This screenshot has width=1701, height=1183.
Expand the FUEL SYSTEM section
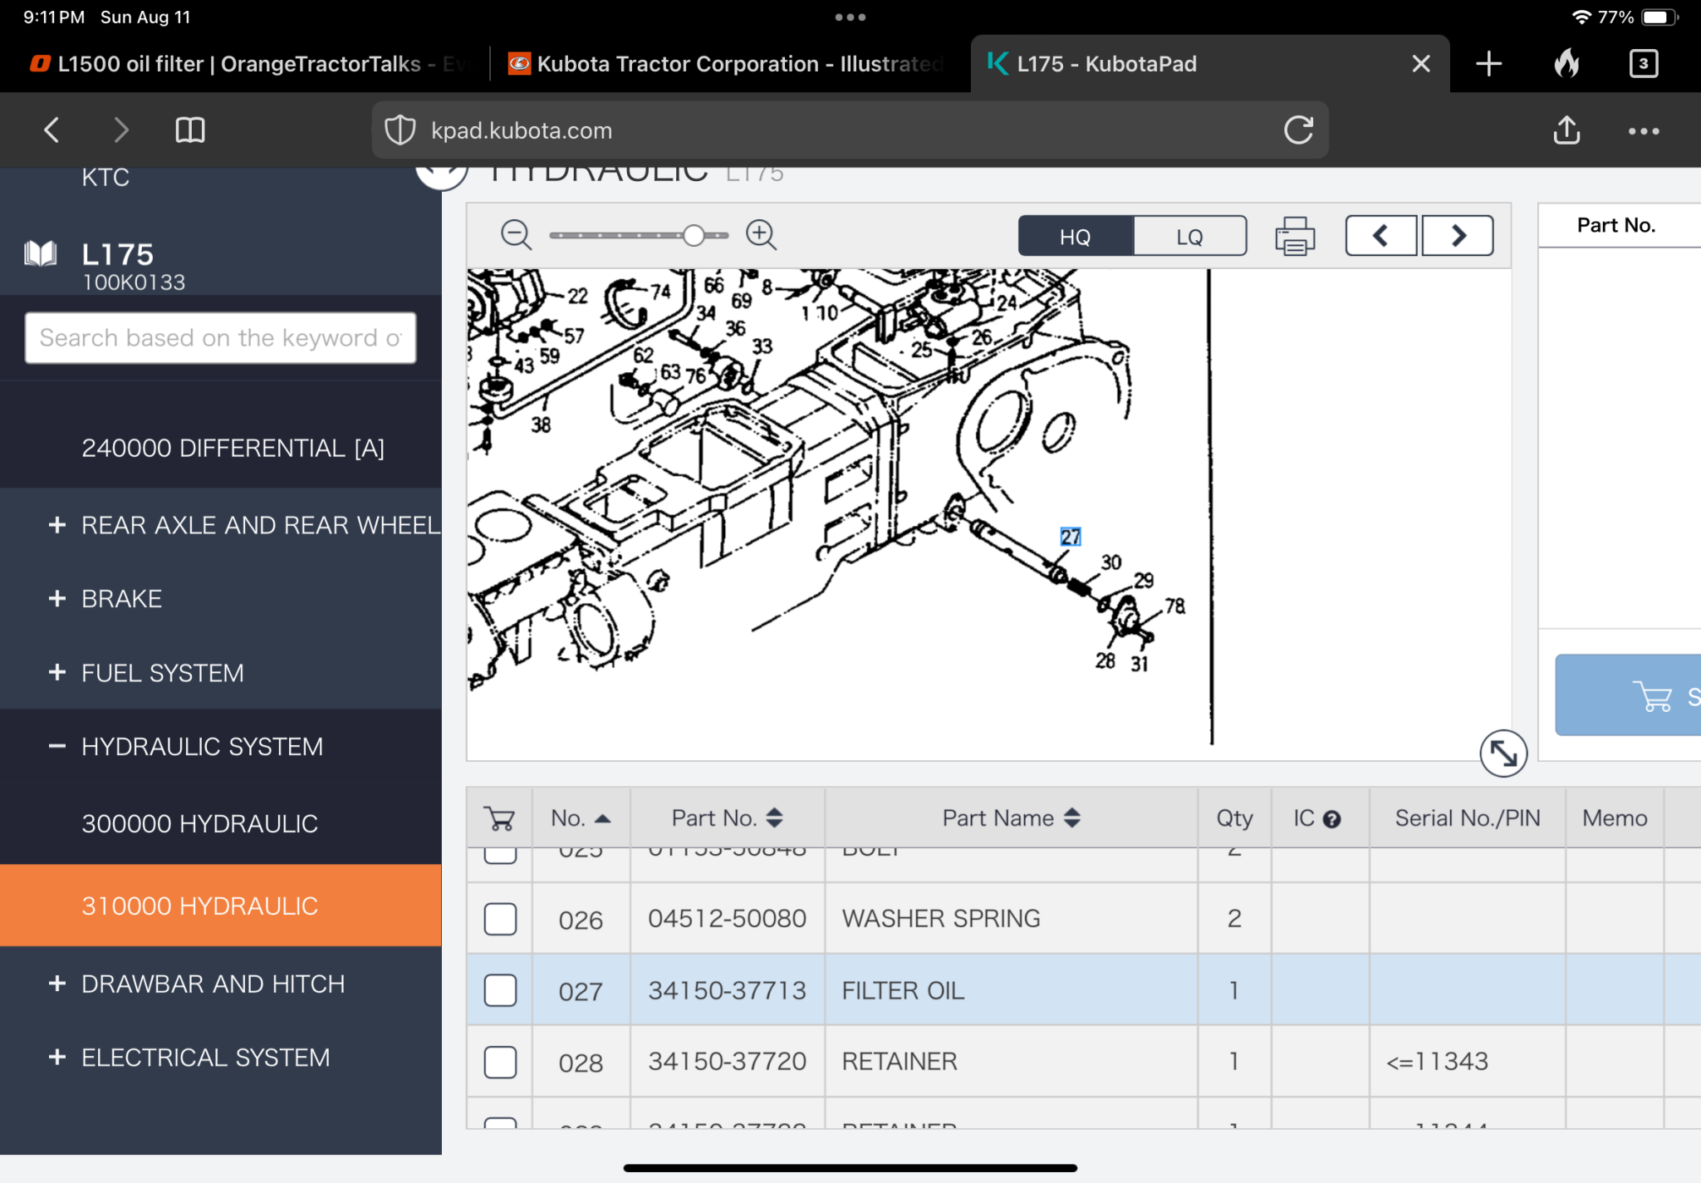(56, 672)
